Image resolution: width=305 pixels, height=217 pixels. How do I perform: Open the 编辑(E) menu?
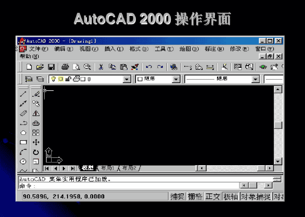coord(64,49)
